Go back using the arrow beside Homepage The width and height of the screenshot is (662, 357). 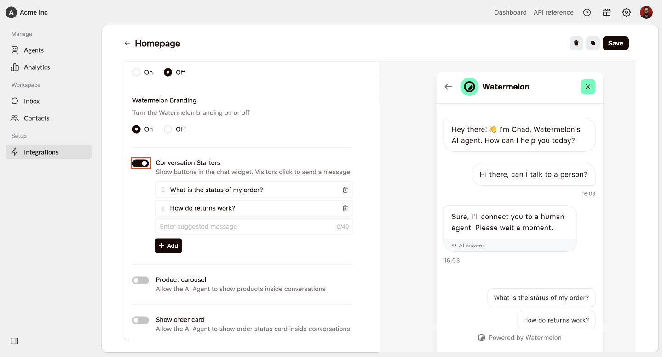pyautogui.click(x=127, y=43)
